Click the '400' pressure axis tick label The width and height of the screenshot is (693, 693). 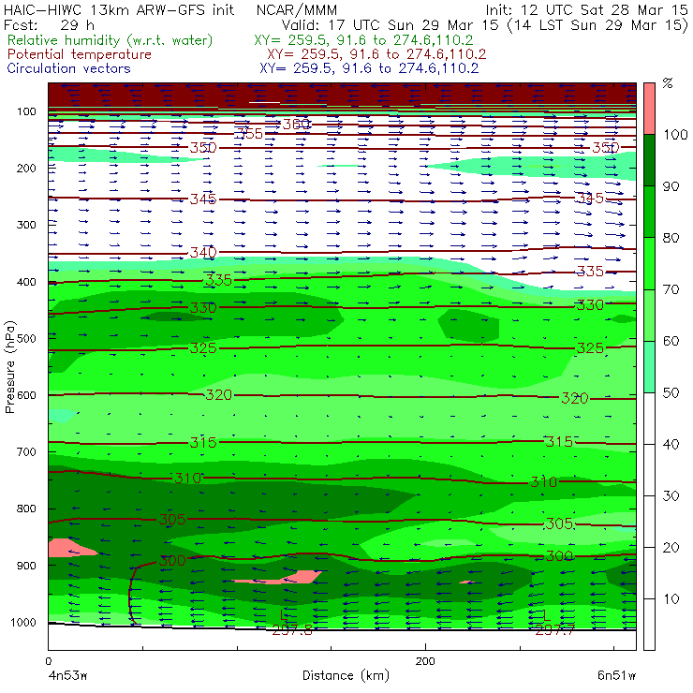[26, 282]
